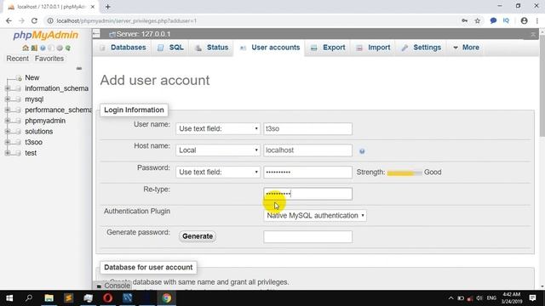Viewport: 545px width, 306px height.
Task: Open navigation panel settings gear icon
Action: tap(60, 48)
